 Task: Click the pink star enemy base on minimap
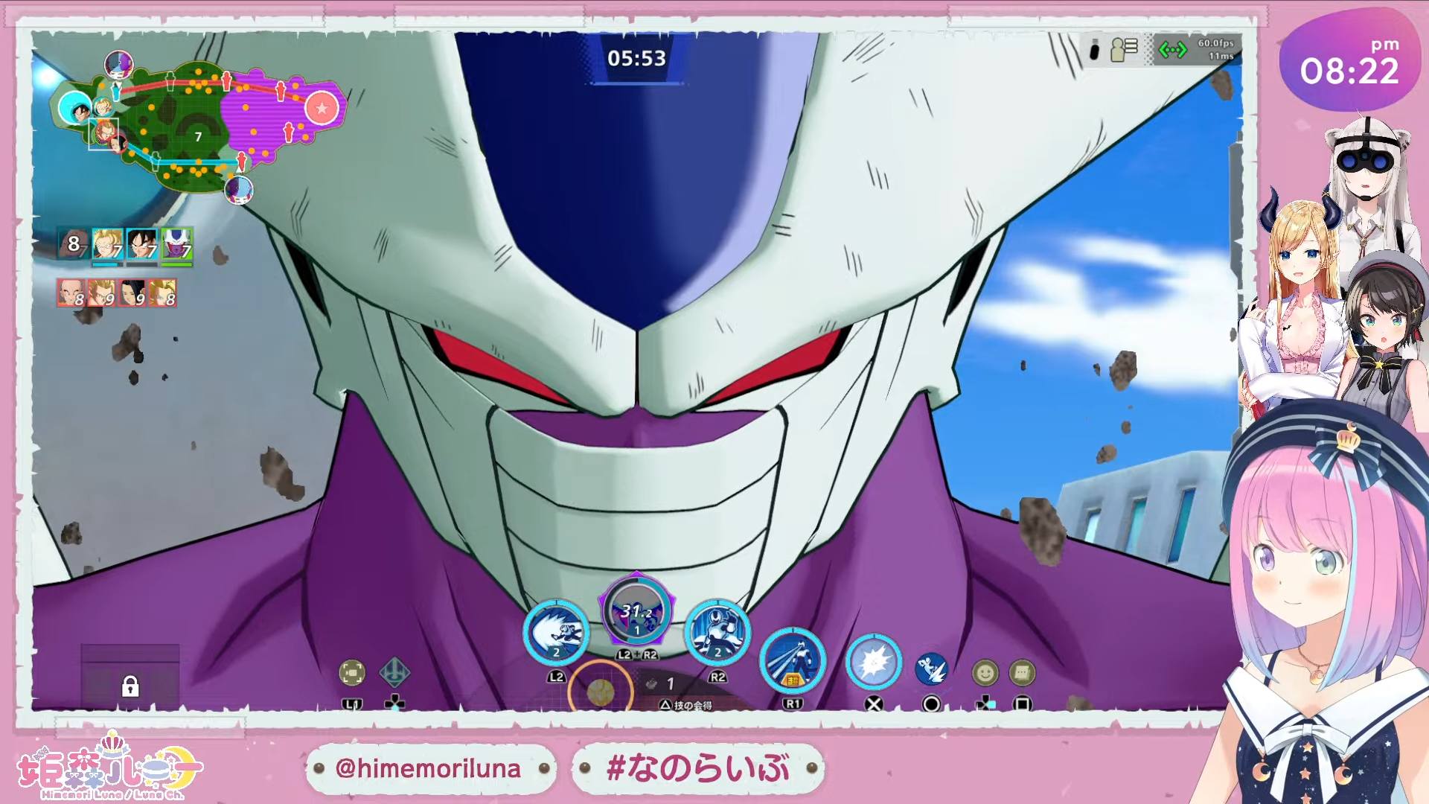pos(322,109)
